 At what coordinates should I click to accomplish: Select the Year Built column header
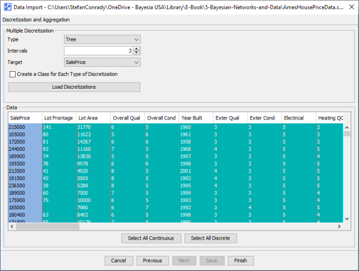[196, 118]
